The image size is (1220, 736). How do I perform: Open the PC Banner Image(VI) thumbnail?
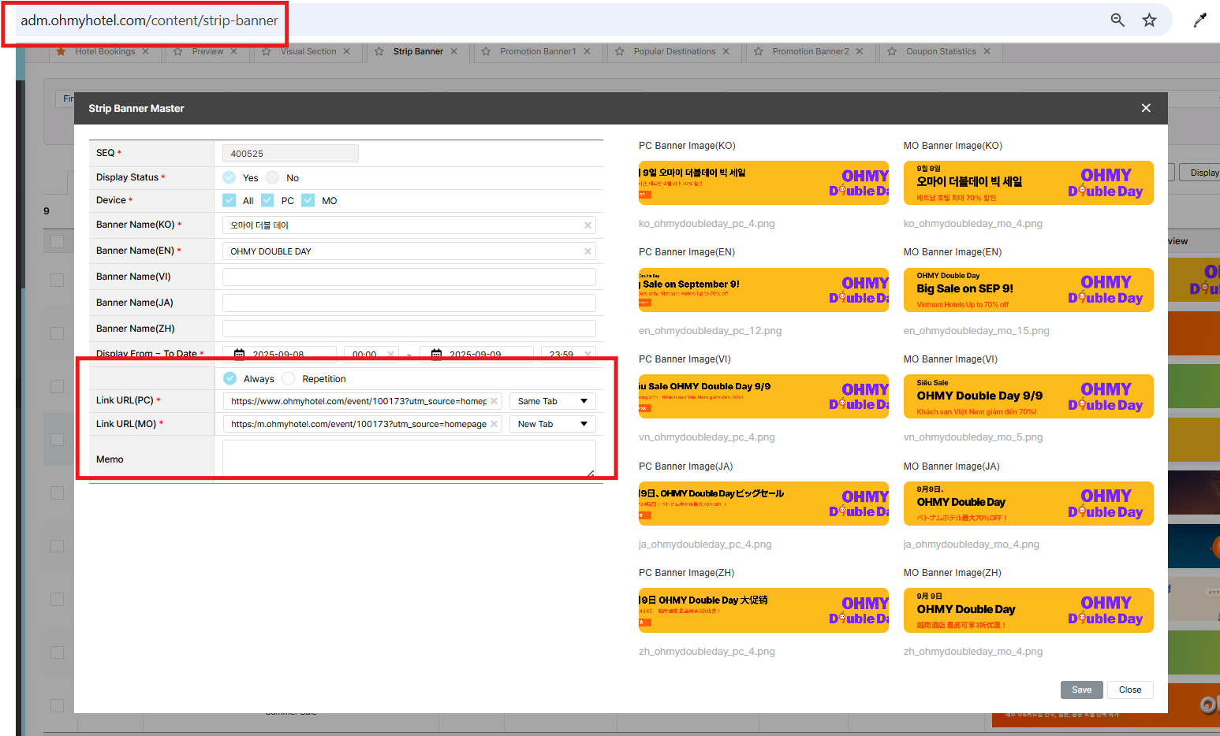click(x=763, y=396)
